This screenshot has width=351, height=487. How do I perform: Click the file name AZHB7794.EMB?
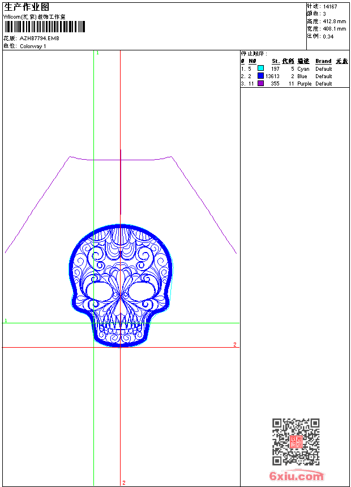(x=39, y=39)
